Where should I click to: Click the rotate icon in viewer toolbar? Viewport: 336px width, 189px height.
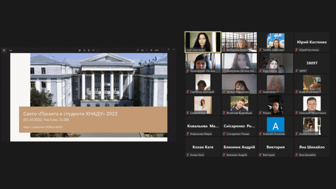tap(84, 50)
